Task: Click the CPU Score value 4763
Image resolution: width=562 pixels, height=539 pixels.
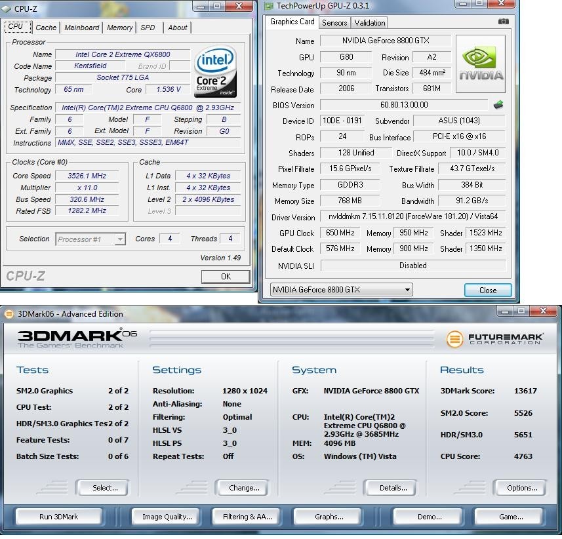Action: point(523,456)
